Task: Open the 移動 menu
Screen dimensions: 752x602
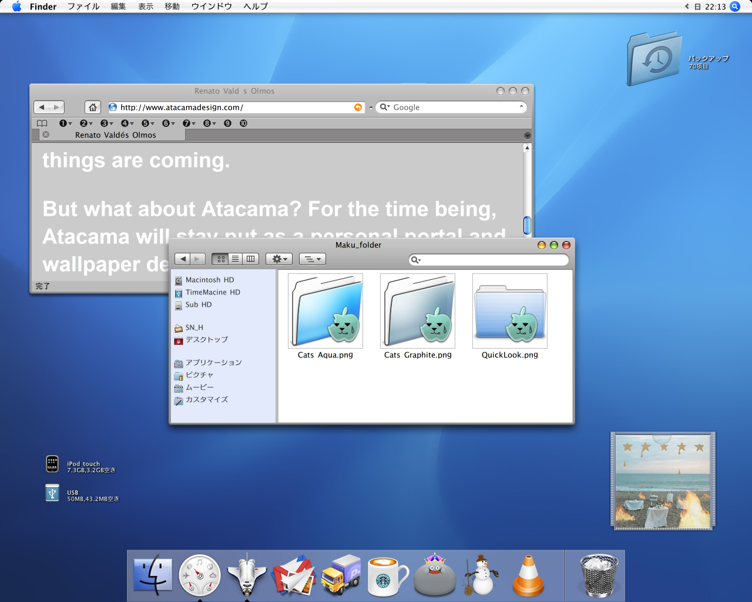Action: (172, 6)
